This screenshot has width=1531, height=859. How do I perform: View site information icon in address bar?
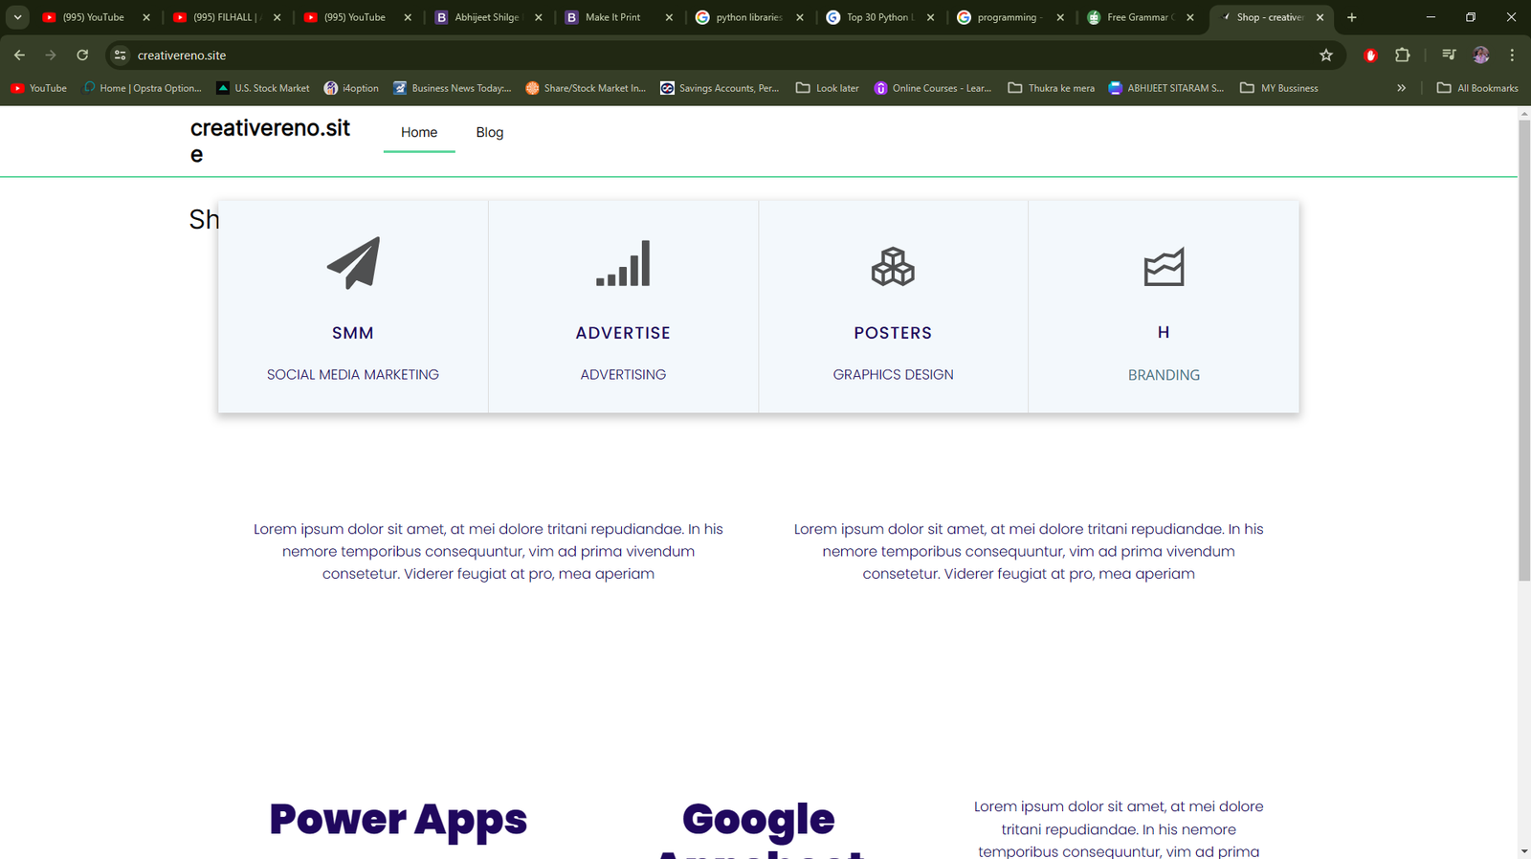click(121, 55)
